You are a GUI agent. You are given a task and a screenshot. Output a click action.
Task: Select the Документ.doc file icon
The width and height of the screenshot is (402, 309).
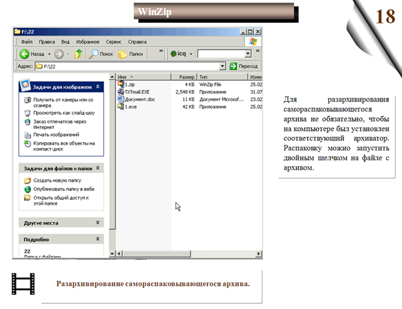coord(121,99)
